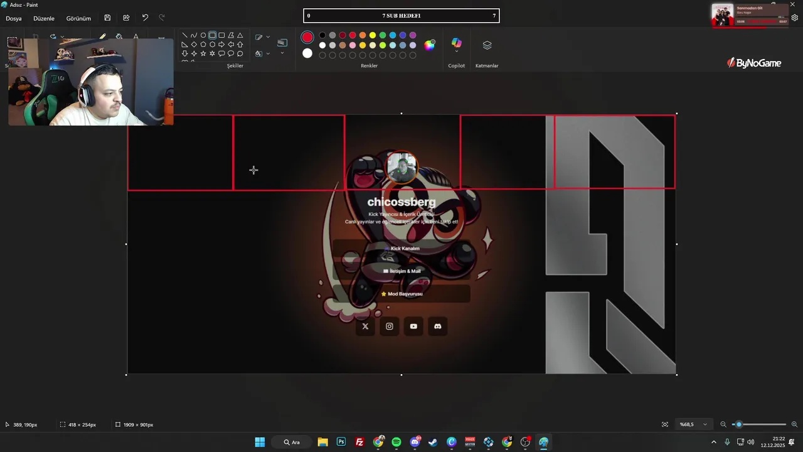Pick the black color swatch
Screen dimensions: 803x452
(322, 35)
